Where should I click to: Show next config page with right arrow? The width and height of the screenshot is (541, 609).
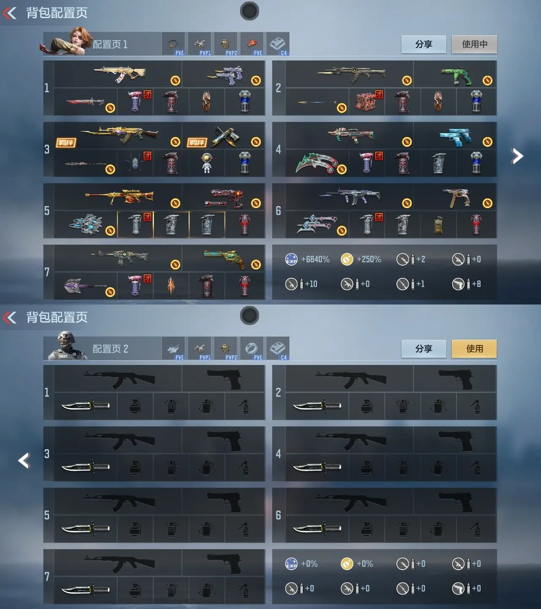coord(517,156)
